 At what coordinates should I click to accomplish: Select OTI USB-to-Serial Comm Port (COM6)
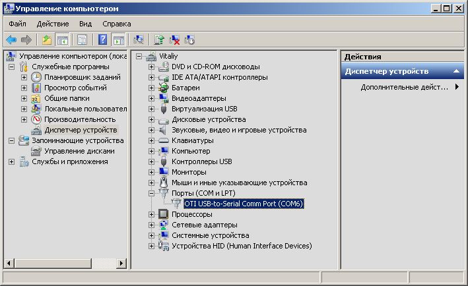244,204
